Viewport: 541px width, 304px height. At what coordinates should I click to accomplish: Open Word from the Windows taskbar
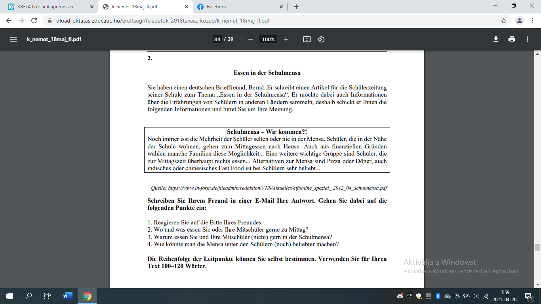coord(67,296)
